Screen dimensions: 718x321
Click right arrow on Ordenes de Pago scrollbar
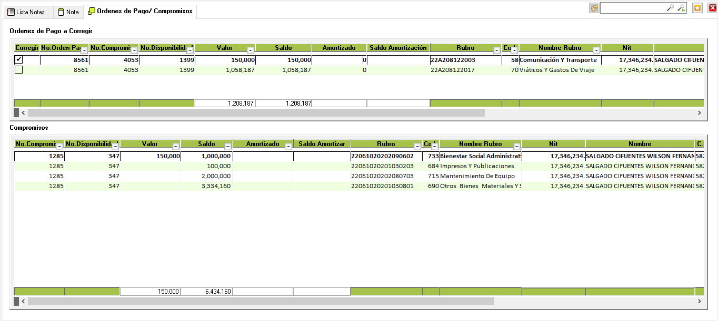(x=699, y=112)
